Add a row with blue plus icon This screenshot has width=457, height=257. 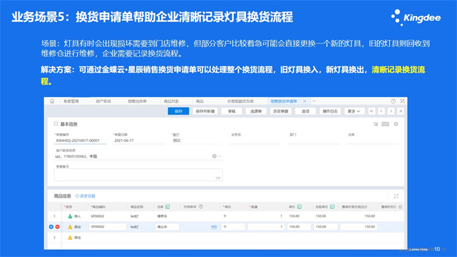coord(51,227)
